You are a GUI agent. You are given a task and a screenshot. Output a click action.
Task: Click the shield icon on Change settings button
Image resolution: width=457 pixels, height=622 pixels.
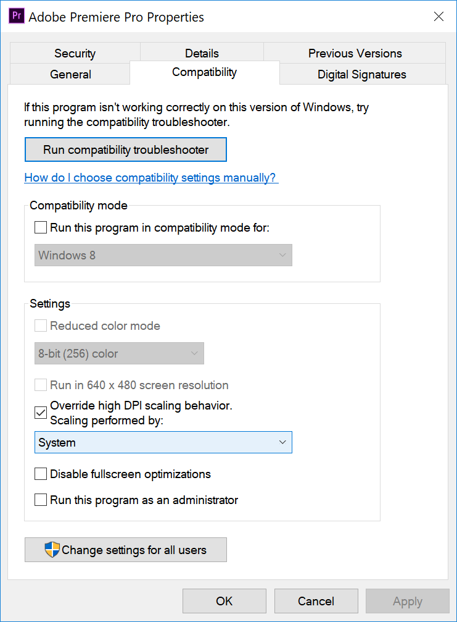52,550
